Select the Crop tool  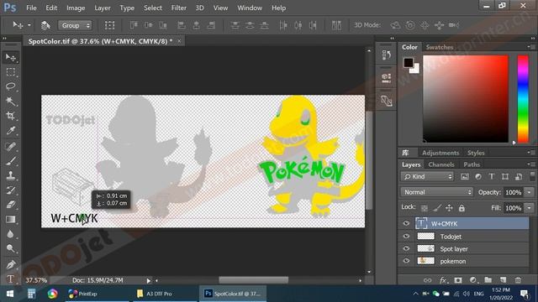11,116
